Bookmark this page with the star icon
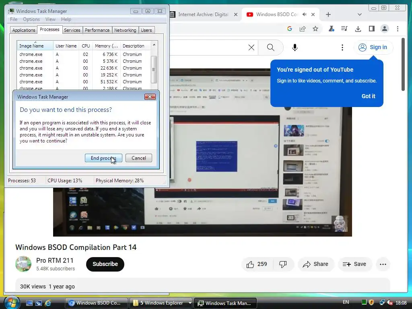The height and width of the screenshot is (309, 412). (x=315, y=29)
